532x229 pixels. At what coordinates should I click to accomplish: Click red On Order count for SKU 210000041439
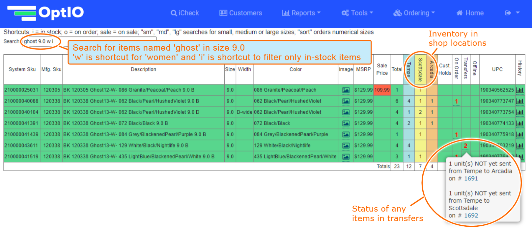click(x=457, y=135)
